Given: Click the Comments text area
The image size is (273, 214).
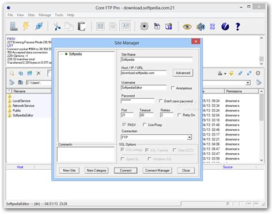Looking at the screenshot, I should [86, 154].
